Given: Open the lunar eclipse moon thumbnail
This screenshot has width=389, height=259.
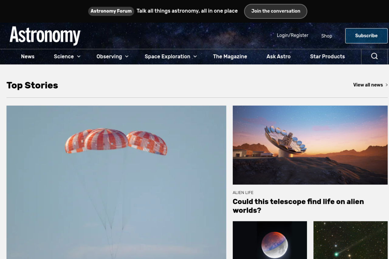Looking at the screenshot, I should tap(270, 240).
